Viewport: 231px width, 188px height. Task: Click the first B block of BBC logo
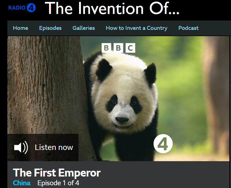(x=106, y=48)
